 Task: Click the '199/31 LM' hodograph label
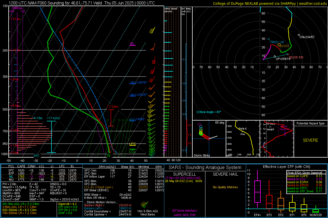277,42
